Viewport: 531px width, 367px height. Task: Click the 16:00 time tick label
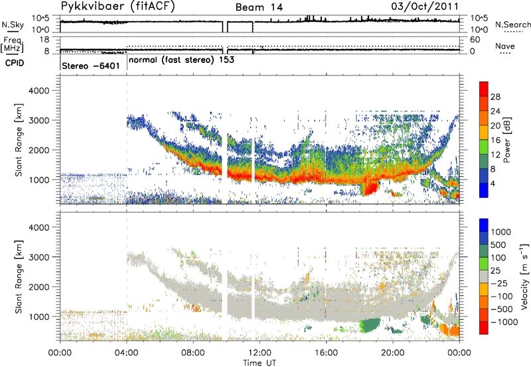pos(326,353)
